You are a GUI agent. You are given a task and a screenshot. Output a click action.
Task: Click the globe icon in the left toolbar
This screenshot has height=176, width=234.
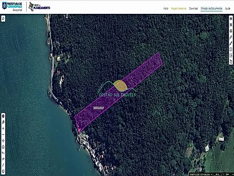3,116
